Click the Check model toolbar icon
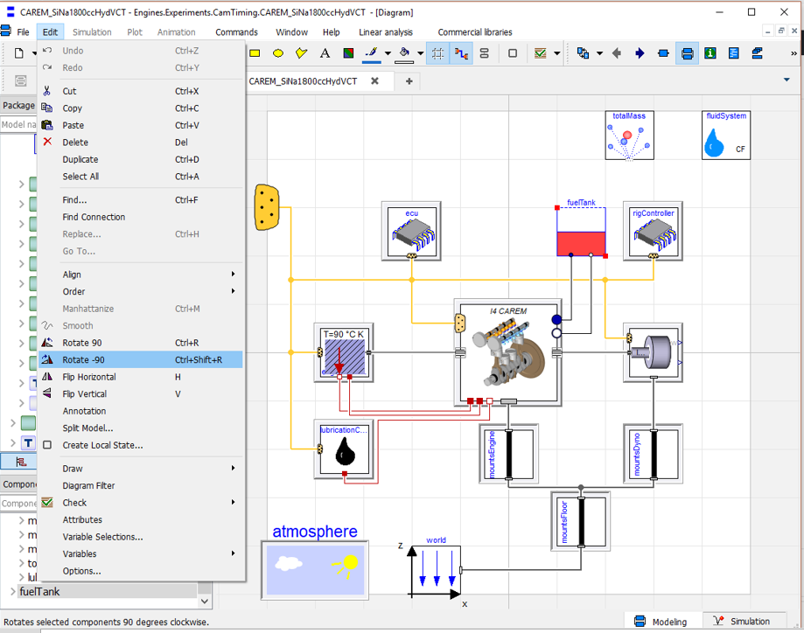Image resolution: width=804 pixels, height=633 pixels. click(x=540, y=53)
